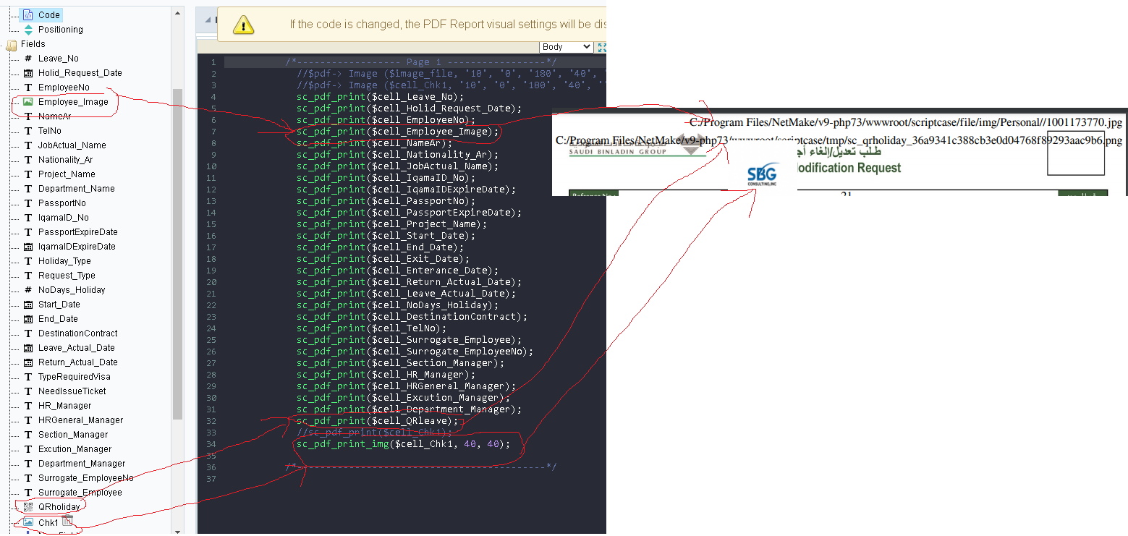Select the Excution_Manager field
This screenshot has width=1128, height=536.
[x=75, y=449]
